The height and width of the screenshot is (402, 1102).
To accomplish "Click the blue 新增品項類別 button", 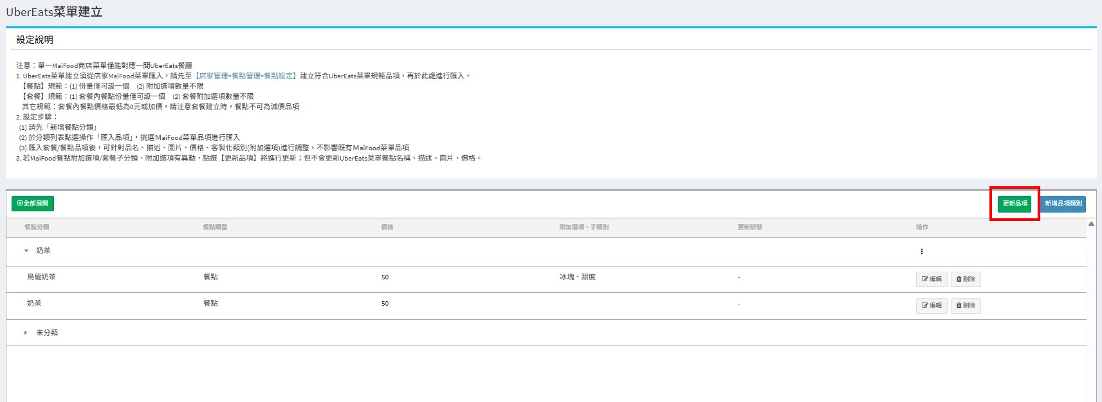I will point(1063,204).
